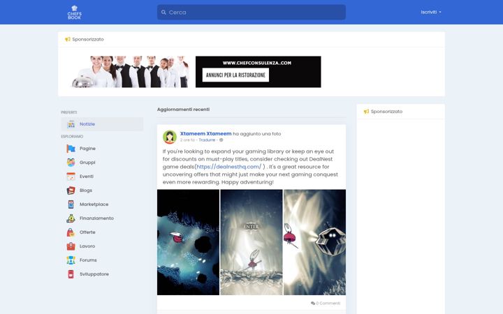Open the Chef's Book logo home

[x=75, y=13]
